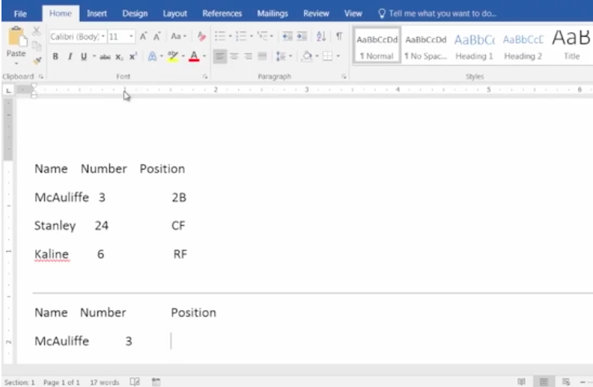Viewport: 593px width, 387px height.
Task: Apply the Heading 1 style
Action: click(x=475, y=46)
